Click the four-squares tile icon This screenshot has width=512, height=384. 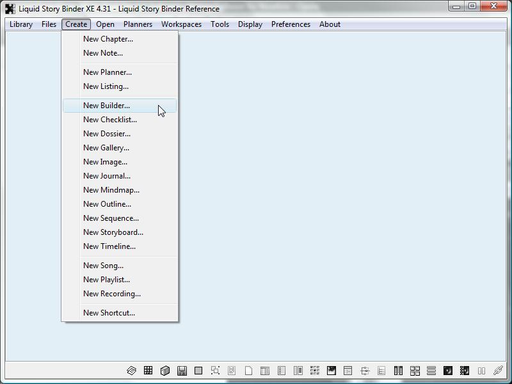click(415, 371)
